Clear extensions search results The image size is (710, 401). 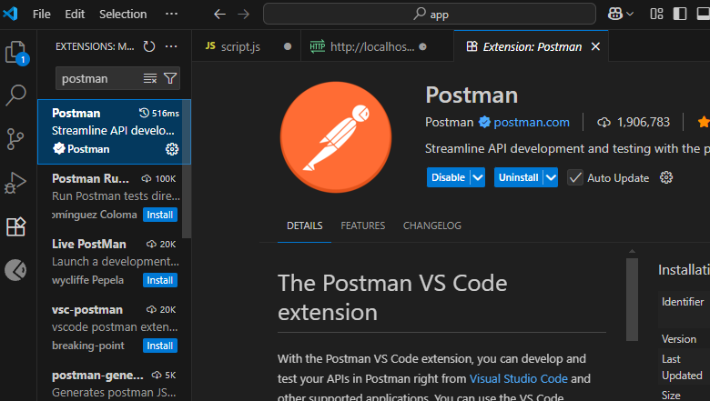pyautogui.click(x=150, y=79)
